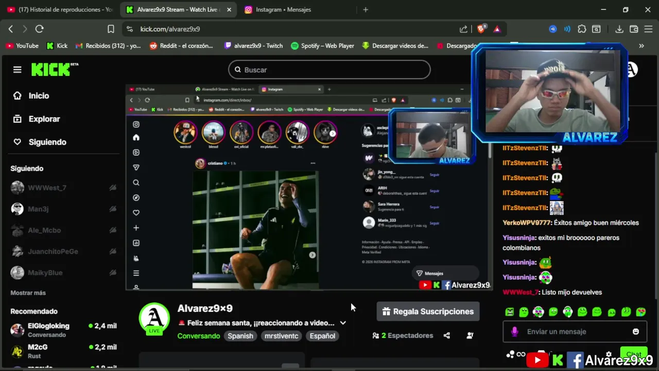
Task: Click the magnifier icon in Buscar field
Action: coord(238,70)
